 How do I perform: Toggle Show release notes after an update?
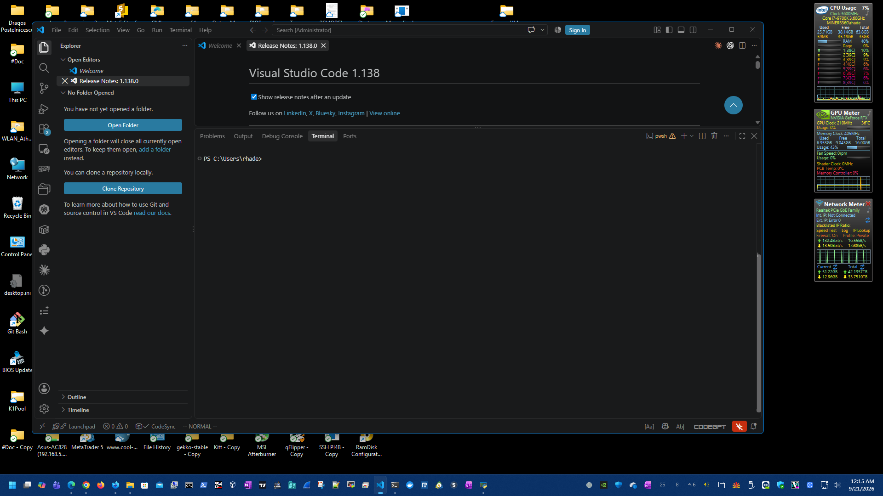(254, 97)
